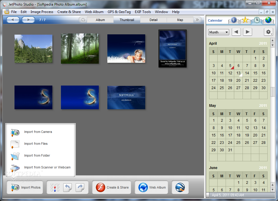
Task: Switch to the Thumbnail view tab
Action: [127, 20]
